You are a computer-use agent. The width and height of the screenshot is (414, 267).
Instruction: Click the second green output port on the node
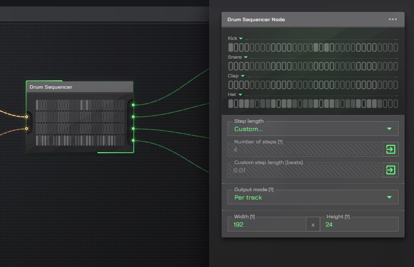[x=133, y=117]
